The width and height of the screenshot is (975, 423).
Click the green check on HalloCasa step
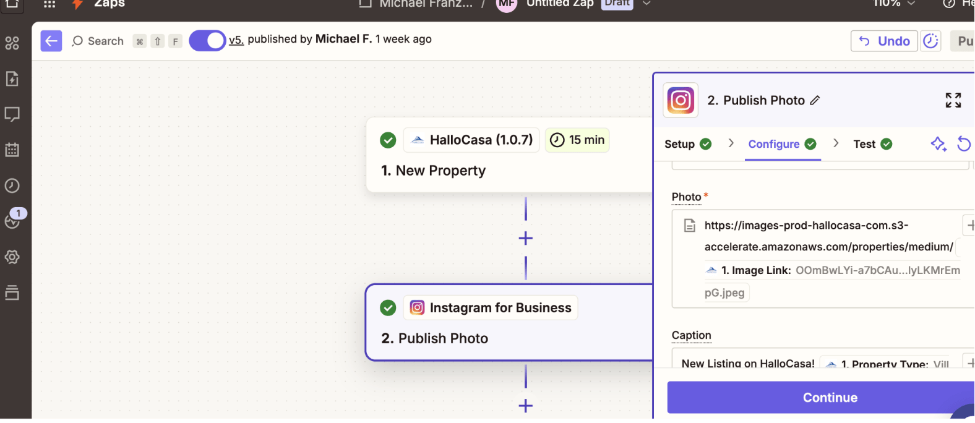(x=388, y=140)
